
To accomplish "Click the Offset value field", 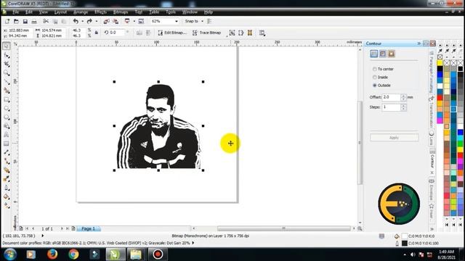I will (391, 97).
